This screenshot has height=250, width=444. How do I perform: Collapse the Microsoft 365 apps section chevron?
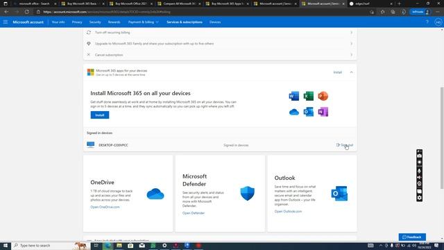352,72
